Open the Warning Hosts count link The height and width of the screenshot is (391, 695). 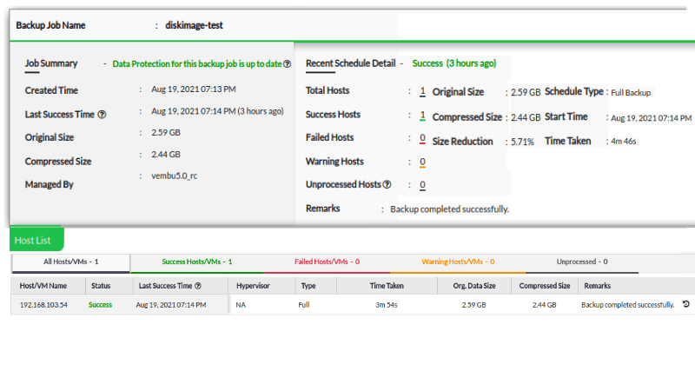422,162
